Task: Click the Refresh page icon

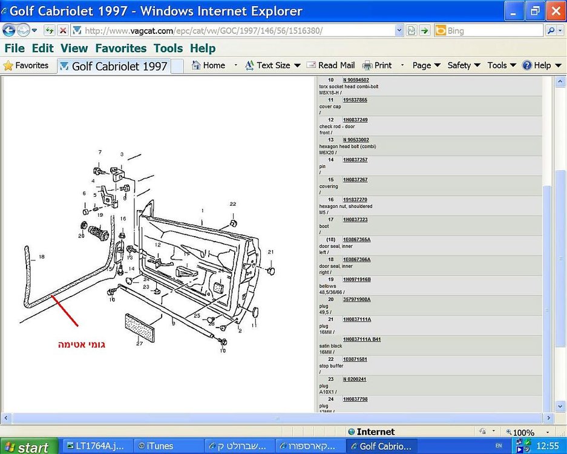Action: pos(50,31)
